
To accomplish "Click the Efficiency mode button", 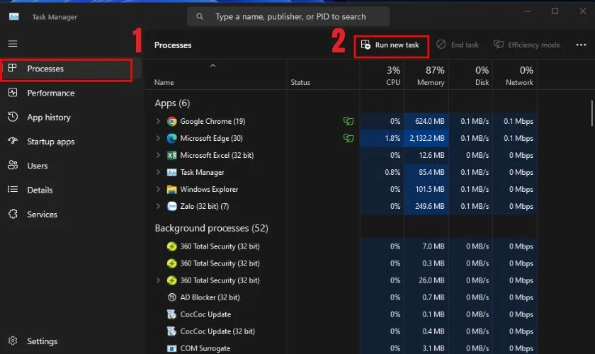I will [x=527, y=45].
